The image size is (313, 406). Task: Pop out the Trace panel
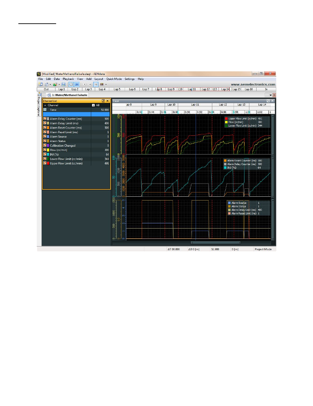(268, 101)
